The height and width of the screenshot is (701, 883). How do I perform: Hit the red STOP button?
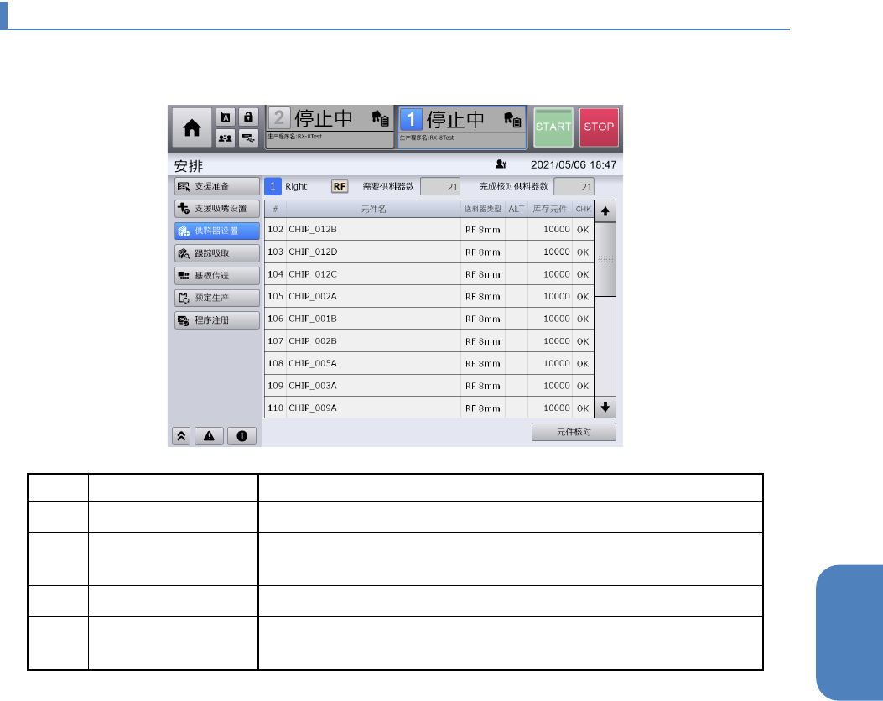point(599,127)
